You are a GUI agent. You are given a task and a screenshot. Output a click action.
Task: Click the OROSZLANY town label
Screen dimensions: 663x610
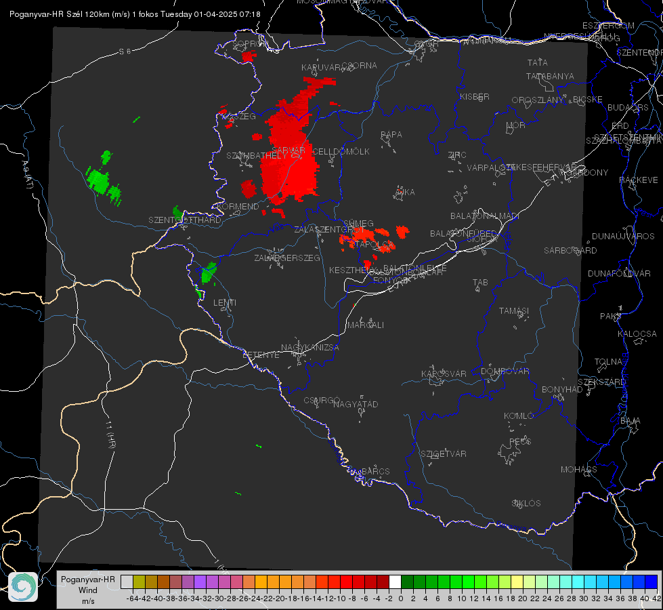pos(538,100)
